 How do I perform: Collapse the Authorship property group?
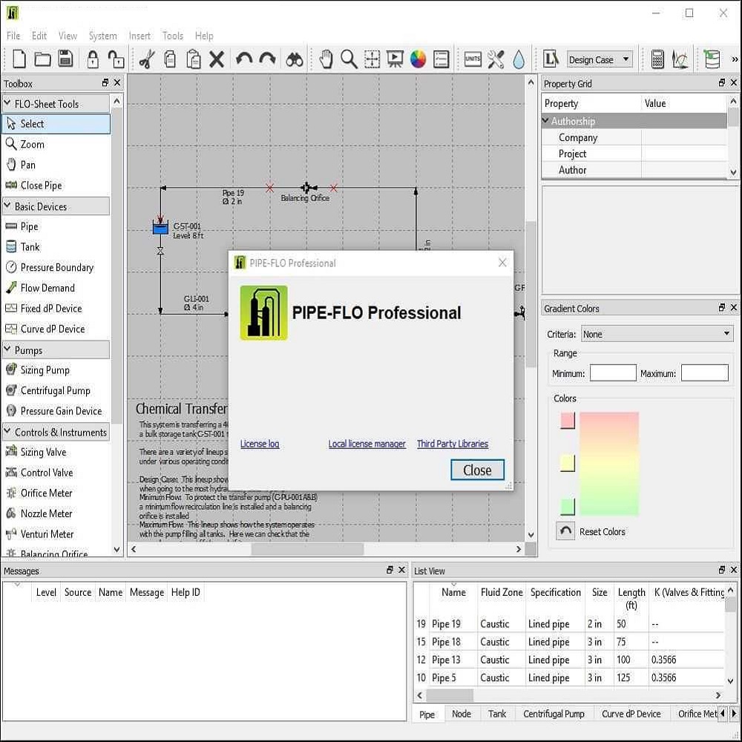pyautogui.click(x=545, y=121)
